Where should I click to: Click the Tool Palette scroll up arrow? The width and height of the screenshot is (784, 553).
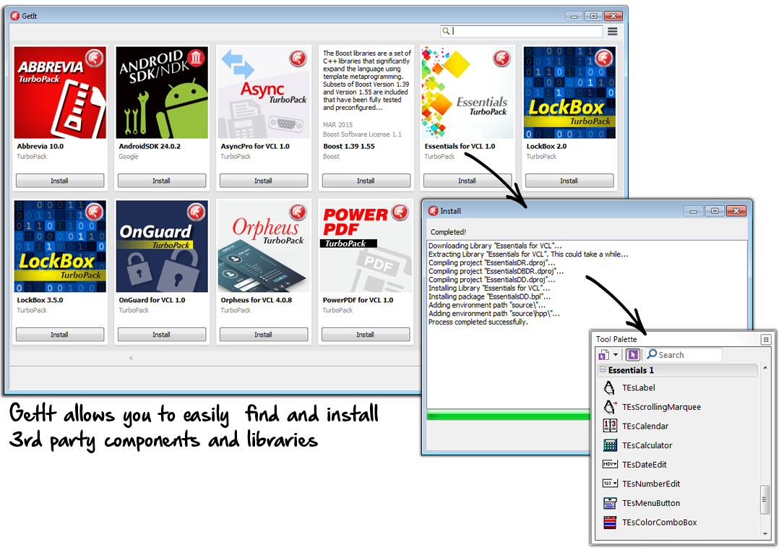coord(765,368)
